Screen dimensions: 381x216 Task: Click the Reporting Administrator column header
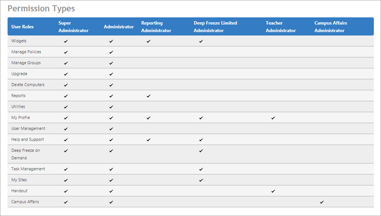pyautogui.click(x=156, y=27)
